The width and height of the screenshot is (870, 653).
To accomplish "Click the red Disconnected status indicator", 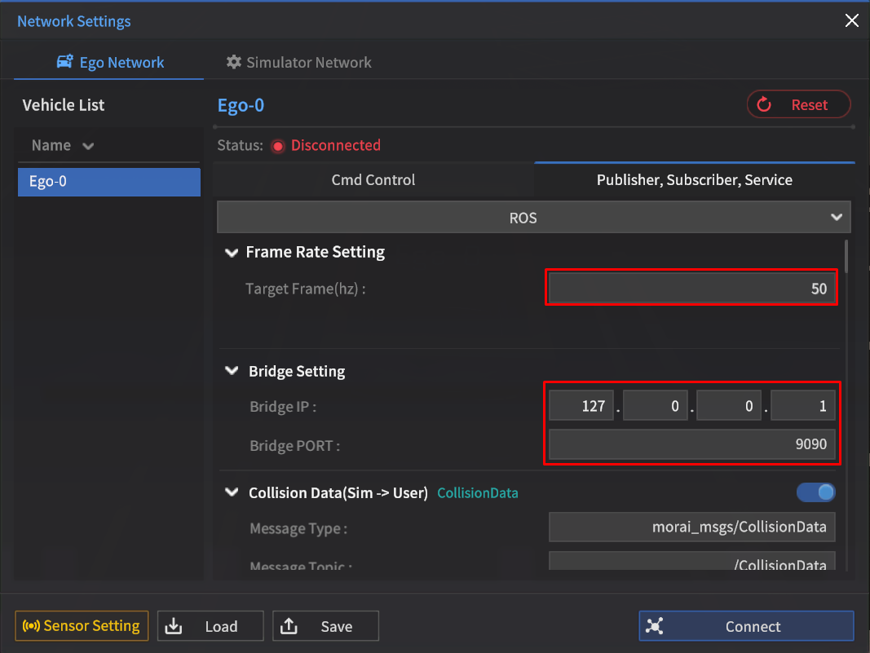I will click(277, 146).
